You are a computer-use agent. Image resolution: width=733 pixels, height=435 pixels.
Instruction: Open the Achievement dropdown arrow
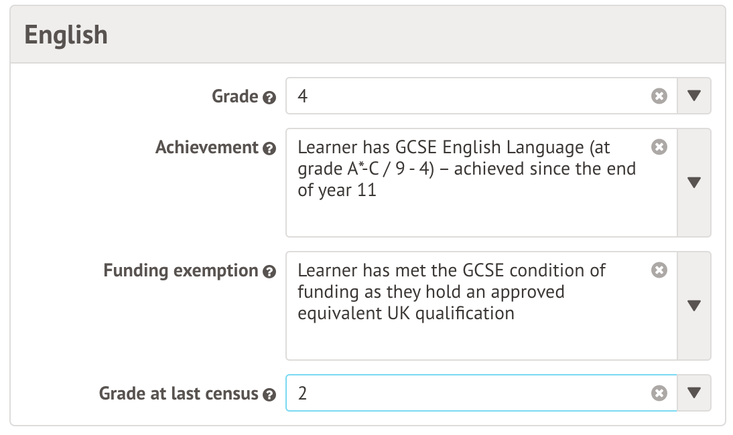click(x=694, y=182)
